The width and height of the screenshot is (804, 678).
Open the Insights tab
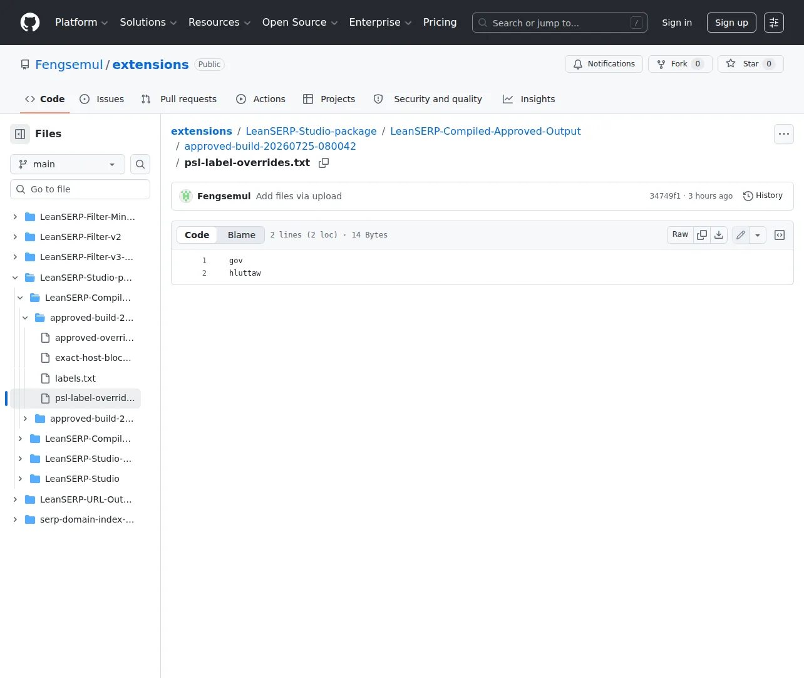click(529, 99)
